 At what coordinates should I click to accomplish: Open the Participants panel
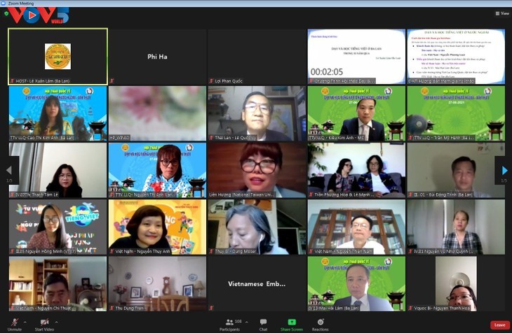coord(230,323)
